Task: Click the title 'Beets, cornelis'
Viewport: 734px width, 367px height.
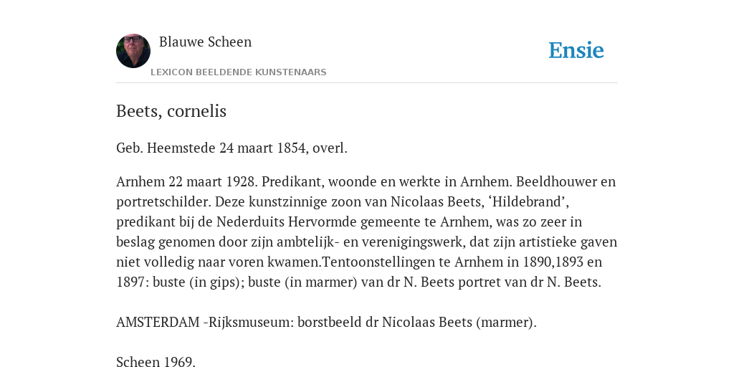Action: tap(171, 111)
